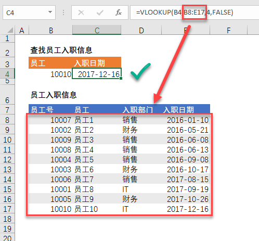Image resolution: width=259 pixels, height=241 pixels.
Task: Select the date 2016-05-21 cell
Action: click(186, 130)
